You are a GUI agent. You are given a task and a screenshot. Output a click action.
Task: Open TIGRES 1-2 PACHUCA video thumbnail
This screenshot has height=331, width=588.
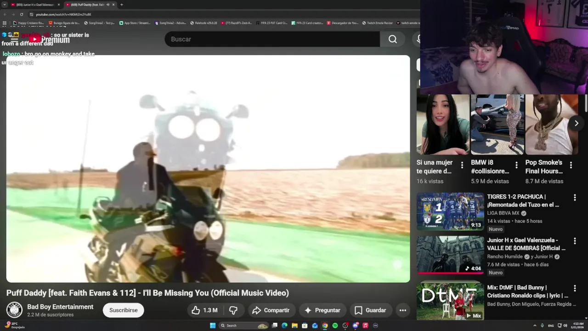click(x=450, y=211)
